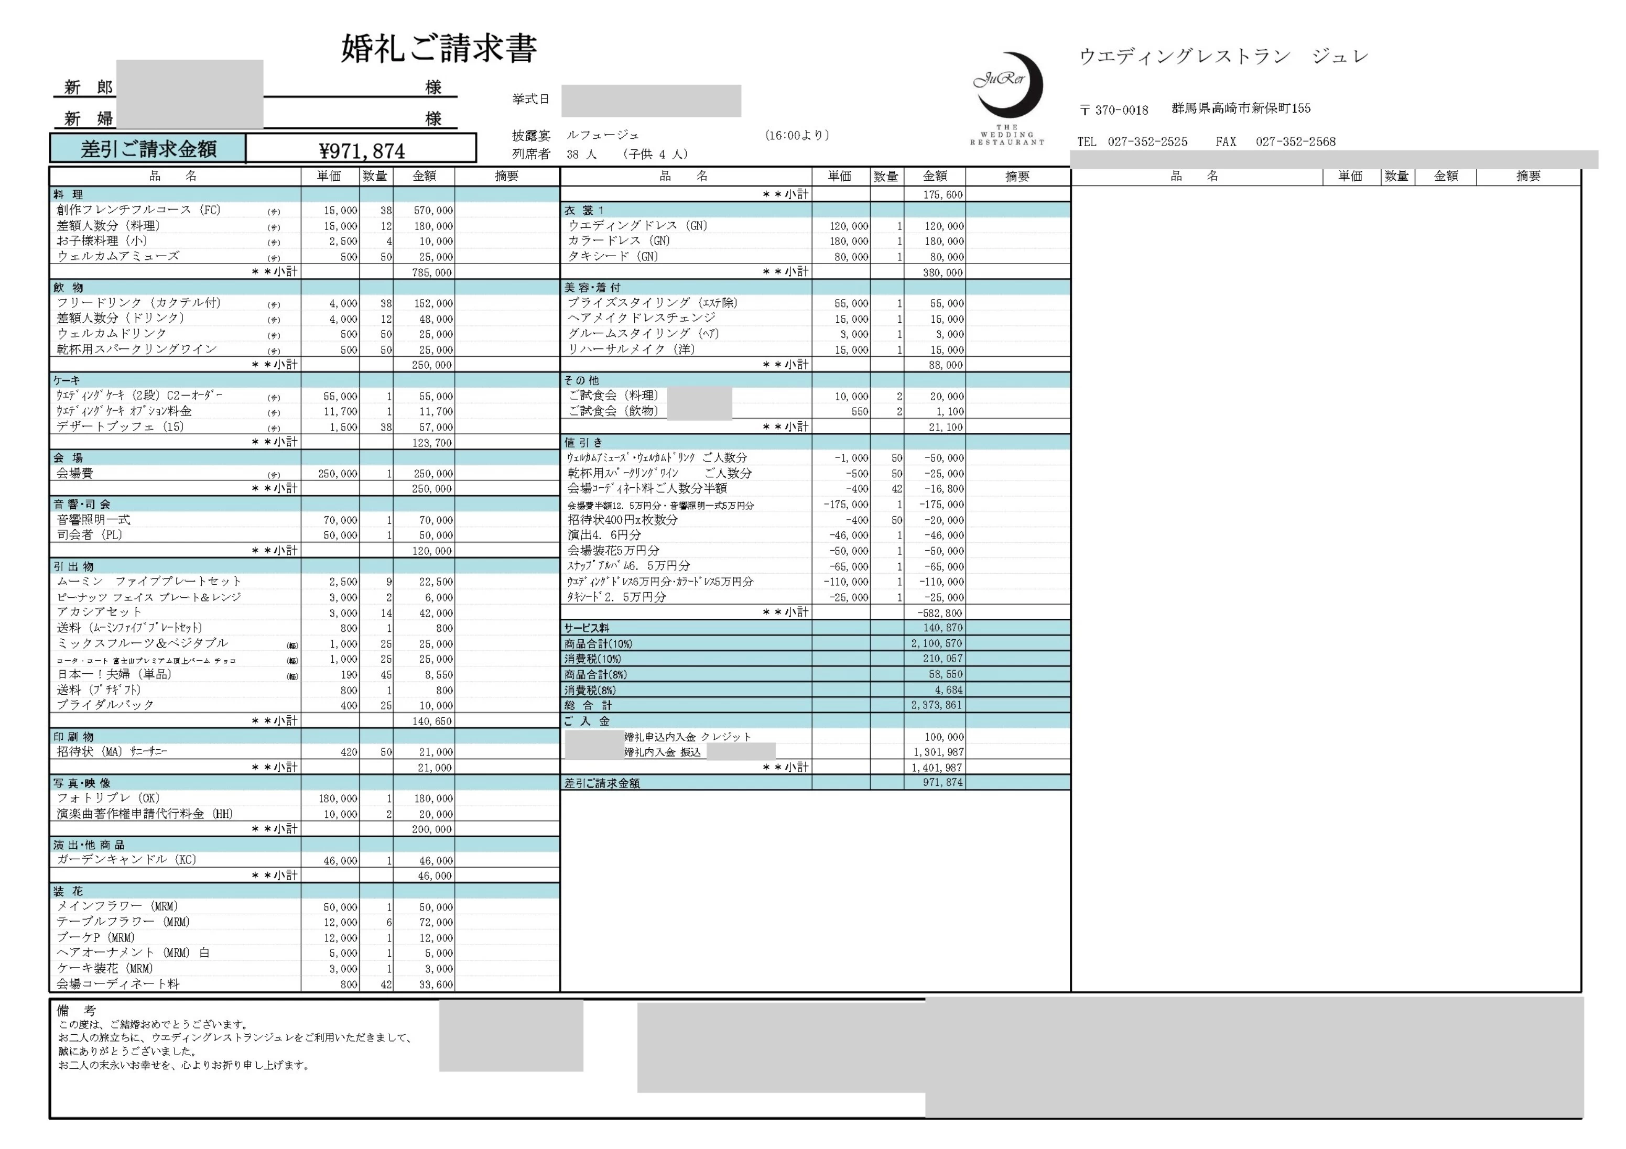The width and height of the screenshot is (1626, 1149).
Task: Select the デザートブッフェ (15) item
Action: 121,426
